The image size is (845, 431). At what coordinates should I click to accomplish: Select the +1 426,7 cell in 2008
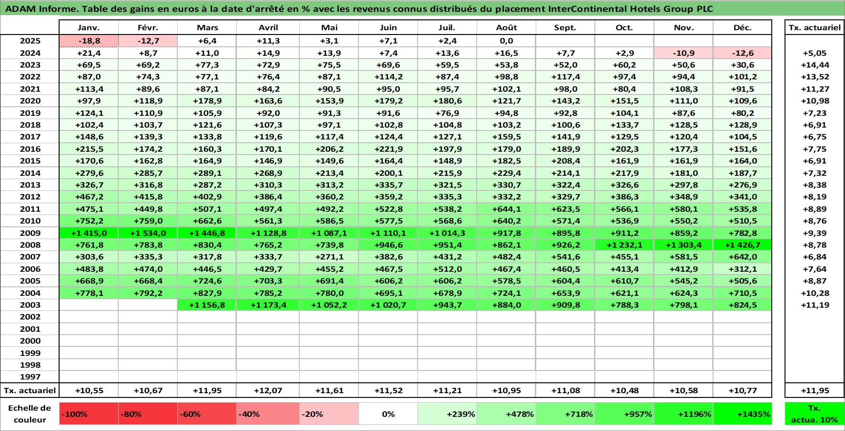click(x=742, y=245)
